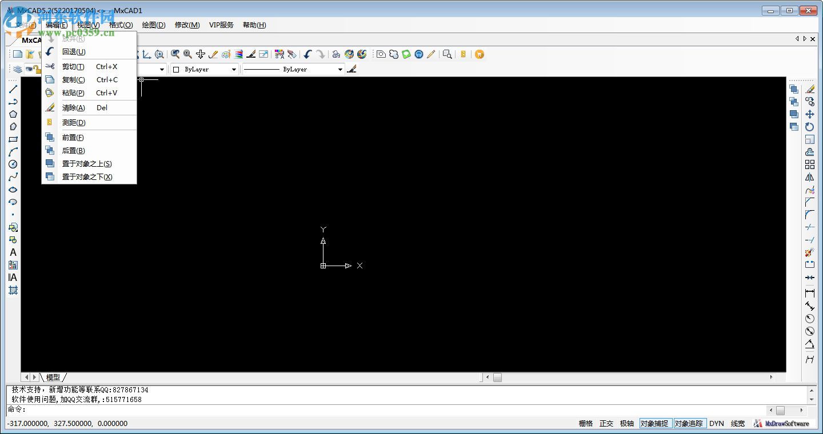The image size is (823, 434).
Task: Click the Pan hand toolbar icon
Action: point(201,54)
